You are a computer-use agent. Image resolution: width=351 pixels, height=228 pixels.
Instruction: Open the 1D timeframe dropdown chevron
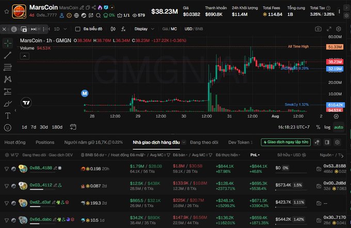[x=65, y=29]
